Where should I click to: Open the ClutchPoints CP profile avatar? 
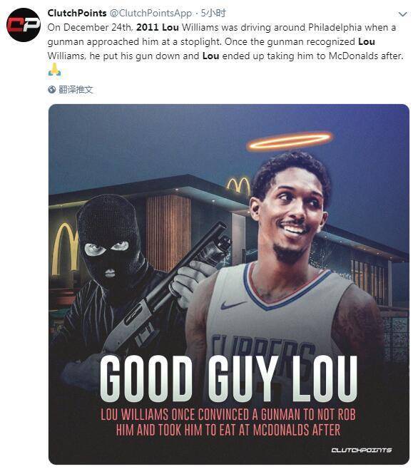(x=24, y=25)
